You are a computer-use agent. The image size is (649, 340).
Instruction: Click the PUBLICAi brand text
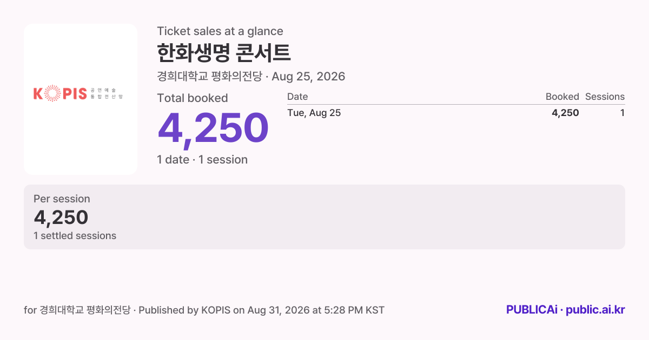532,310
